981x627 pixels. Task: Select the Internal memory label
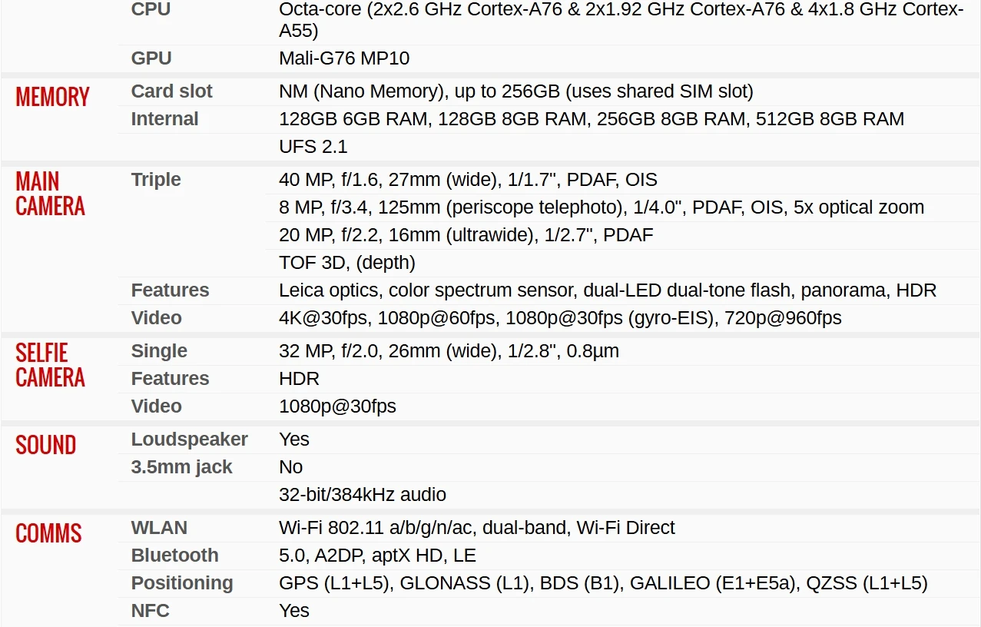click(x=164, y=119)
